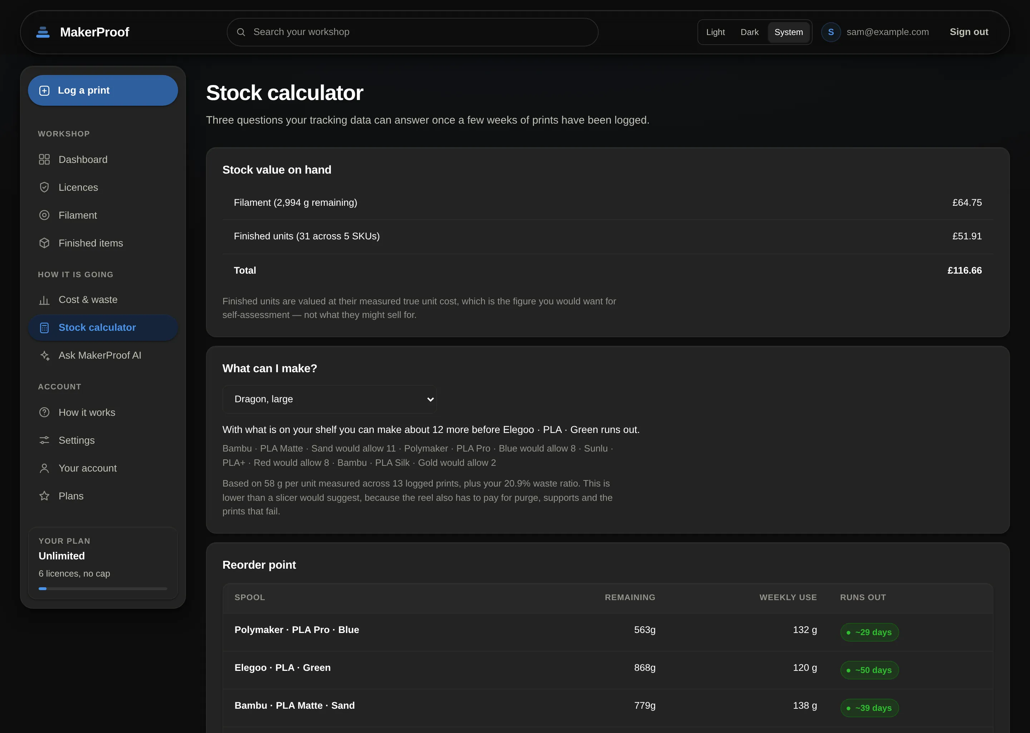Open the Filament section
Image resolution: width=1030 pixels, height=733 pixels.
[x=103, y=215]
